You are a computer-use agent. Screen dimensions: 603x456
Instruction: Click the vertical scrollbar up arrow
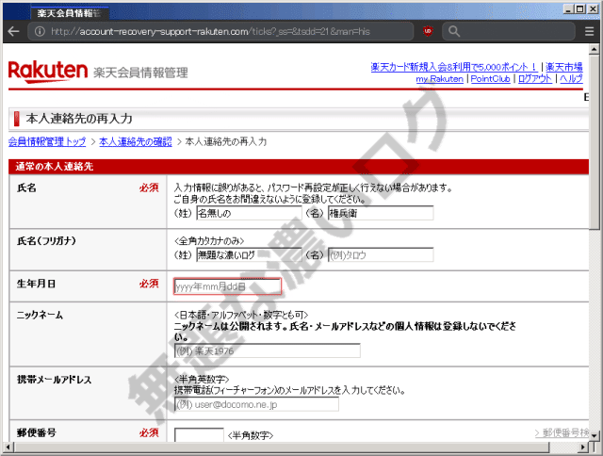click(x=595, y=49)
